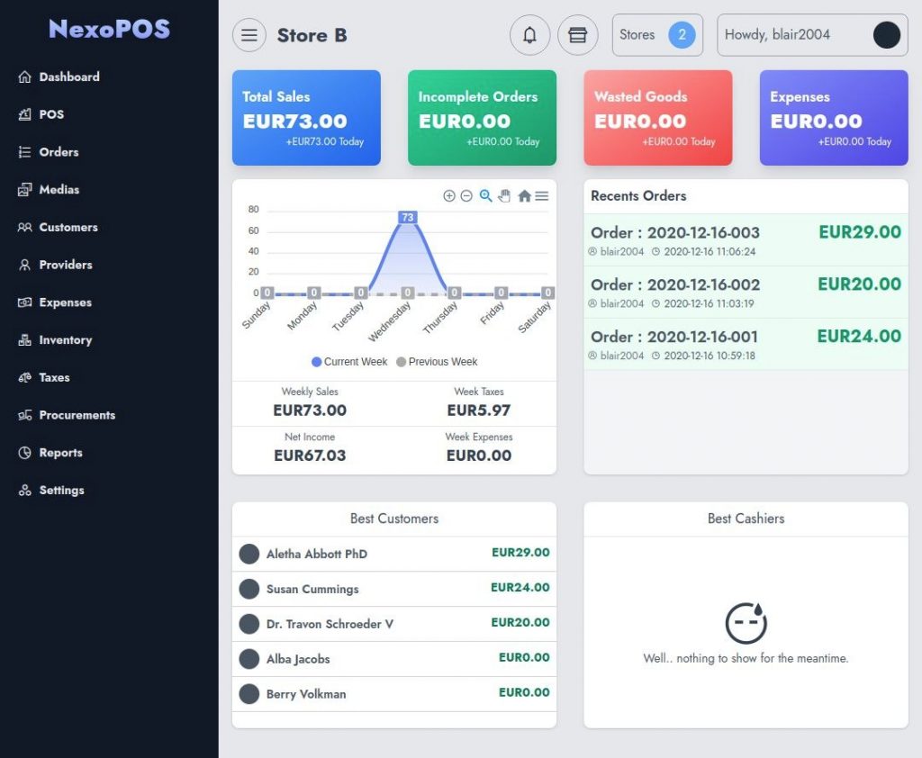Image resolution: width=922 pixels, height=758 pixels.
Task: Click the NexoPOS logo
Action: (109, 29)
